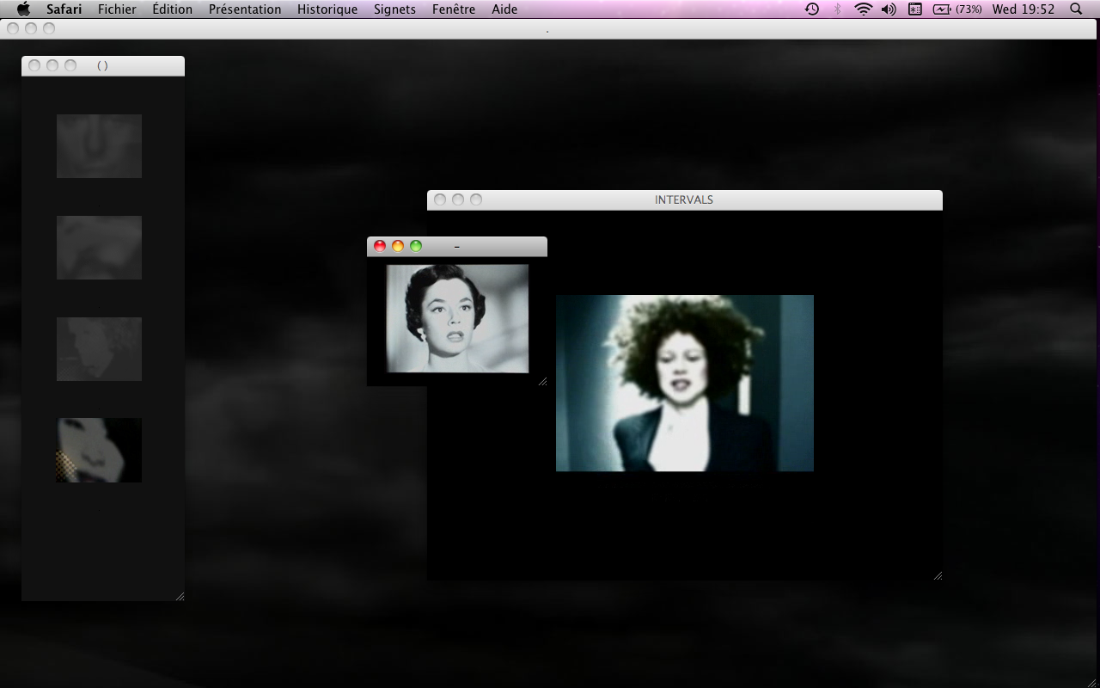
Task: Click the Time Machine menu bar icon
Action: pyautogui.click(x=812, y=9)
